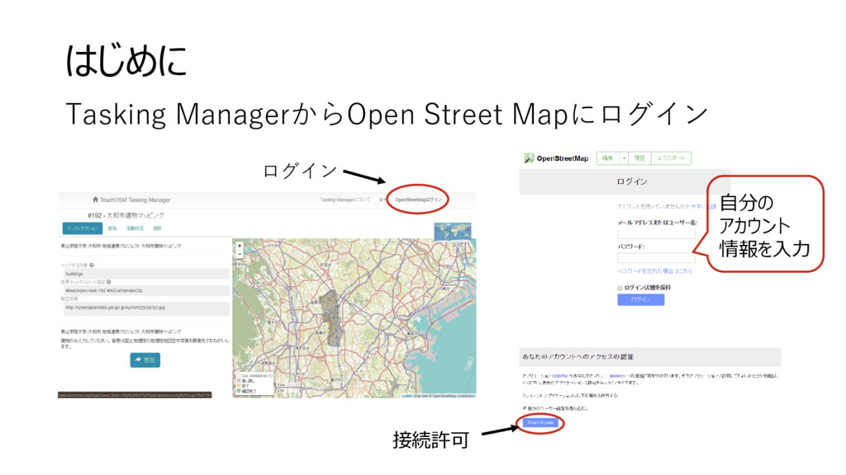Click the cyberjapandata imagery URL text
Screen dimensions: 846x475
point(115,308)
